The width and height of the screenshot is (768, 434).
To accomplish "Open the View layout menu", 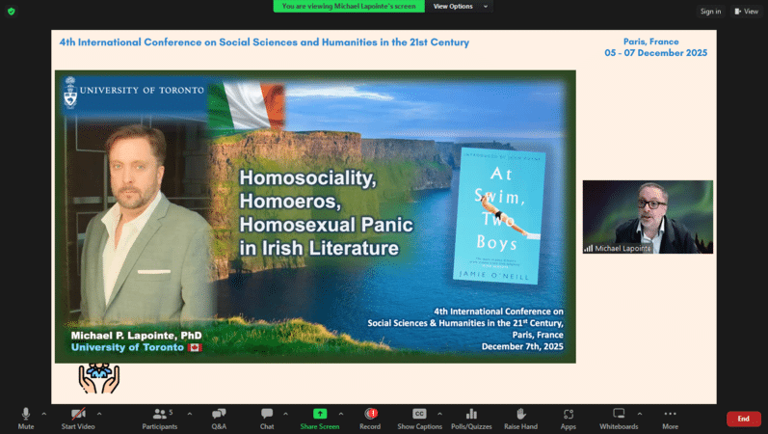I will click(747, 12).
